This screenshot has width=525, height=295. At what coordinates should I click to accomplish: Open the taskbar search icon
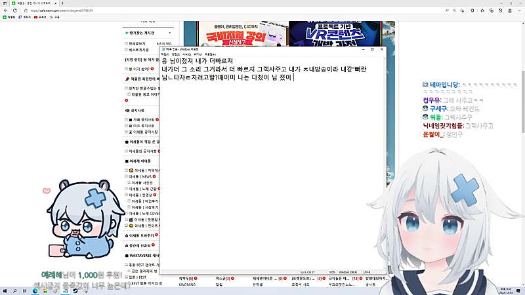click(14, 291)
